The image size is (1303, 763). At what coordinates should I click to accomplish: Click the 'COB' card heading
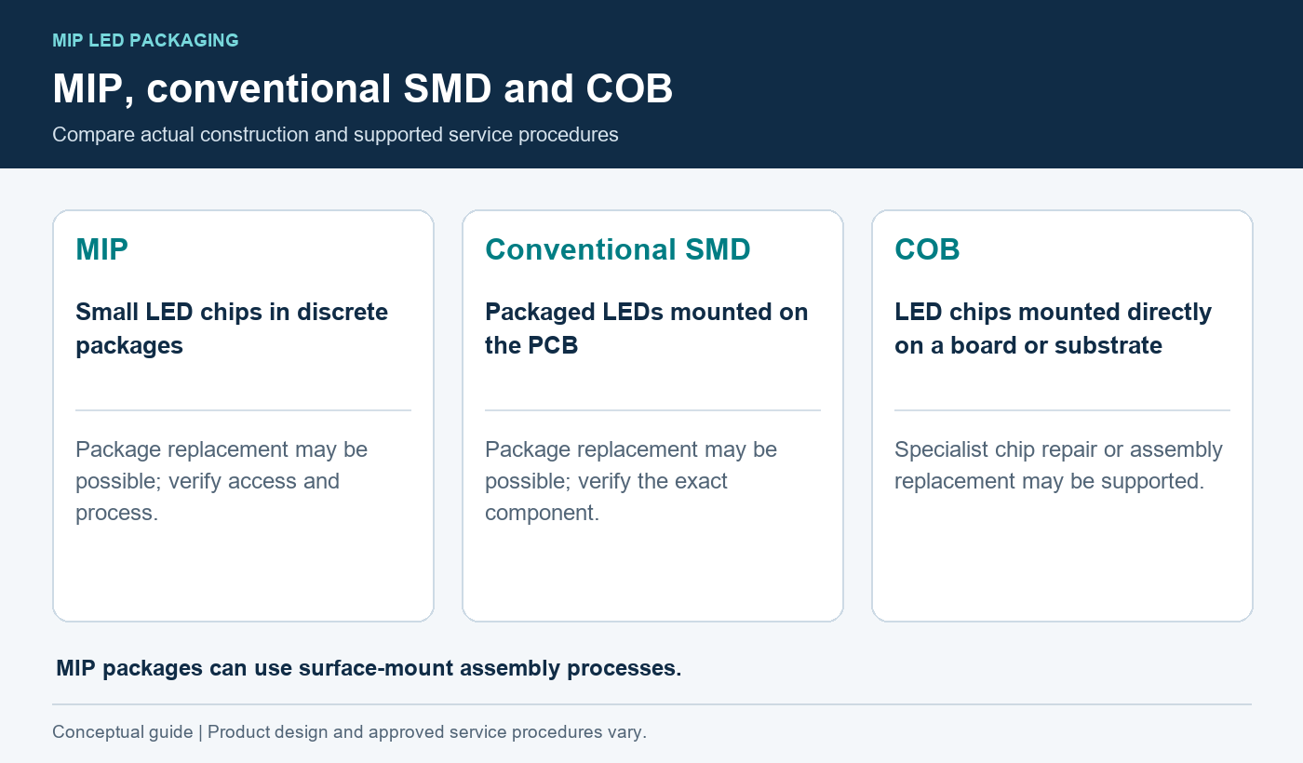pos(927,249)
